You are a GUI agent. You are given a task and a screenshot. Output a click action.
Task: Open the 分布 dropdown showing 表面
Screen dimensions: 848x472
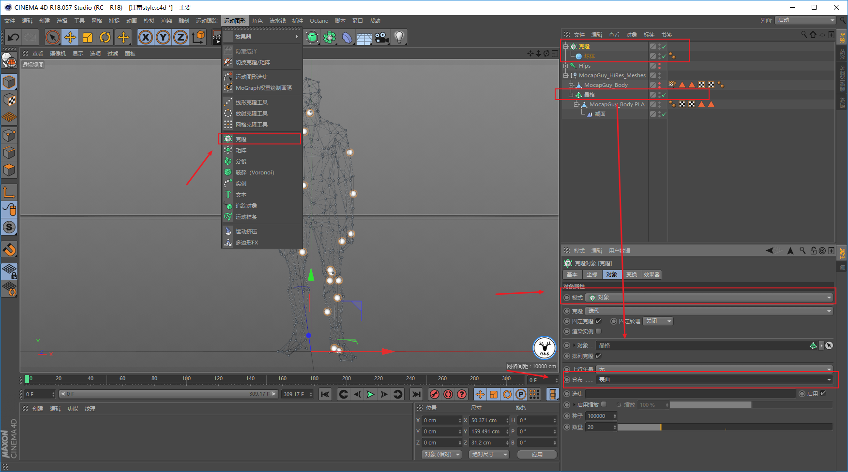tap(714, 379)
